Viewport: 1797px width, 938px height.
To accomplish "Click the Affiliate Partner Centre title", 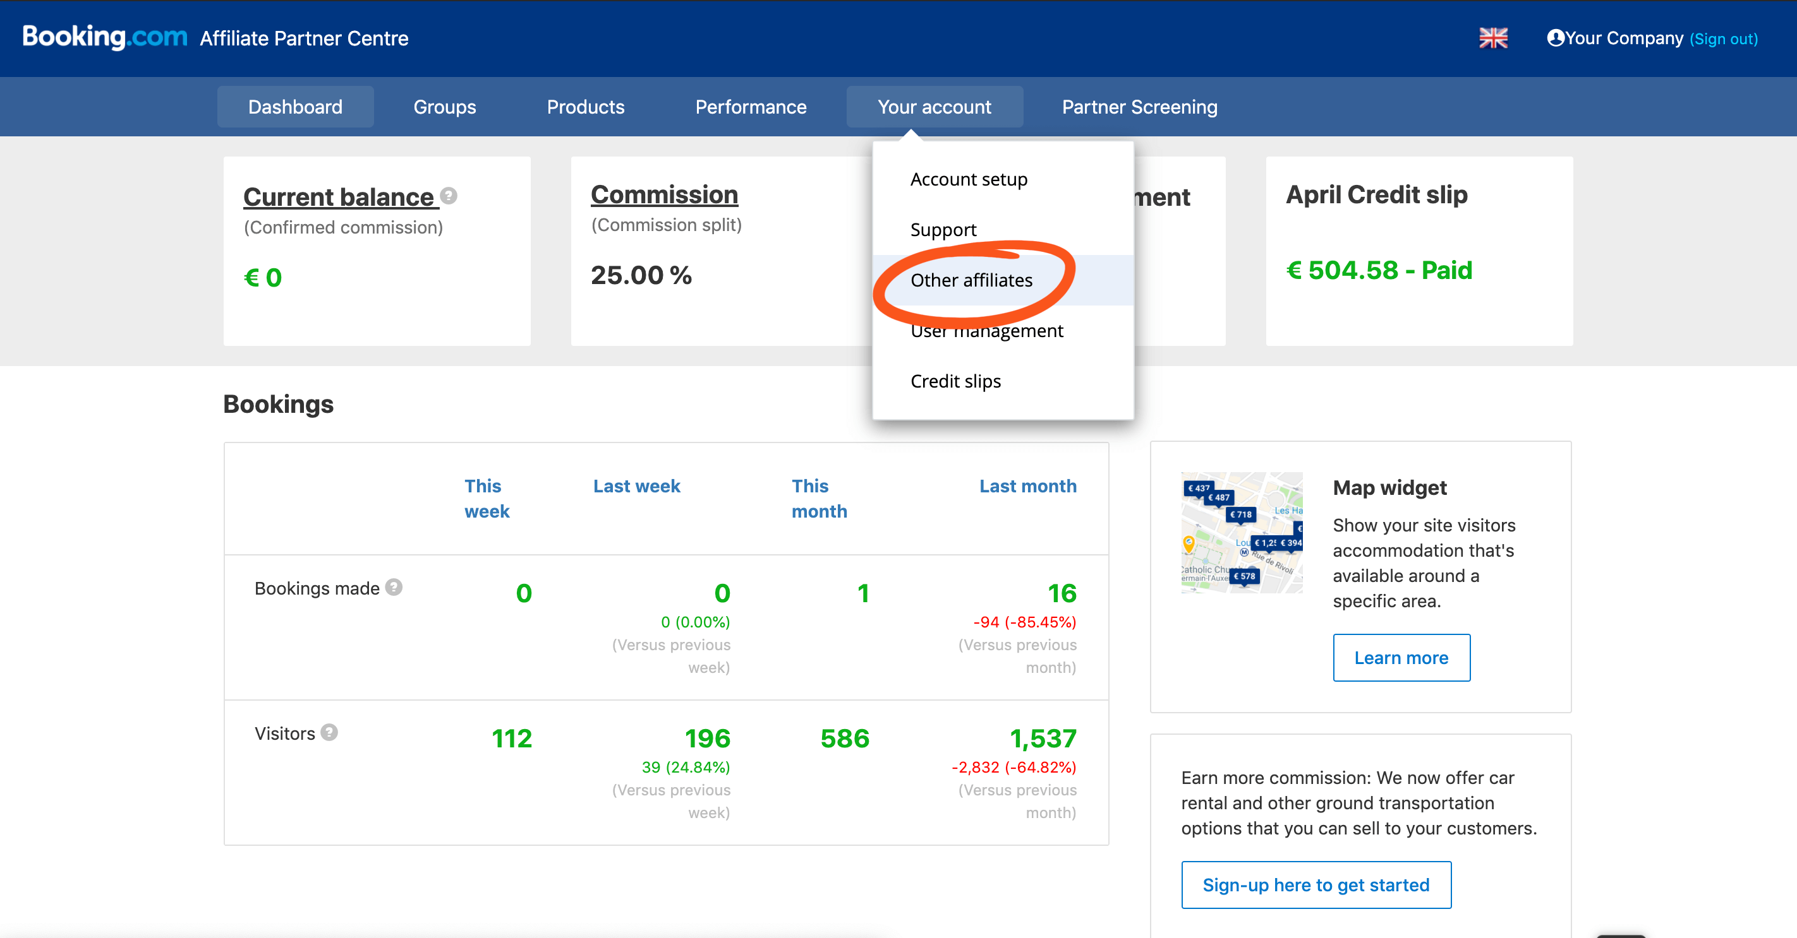I will point(304,39).
